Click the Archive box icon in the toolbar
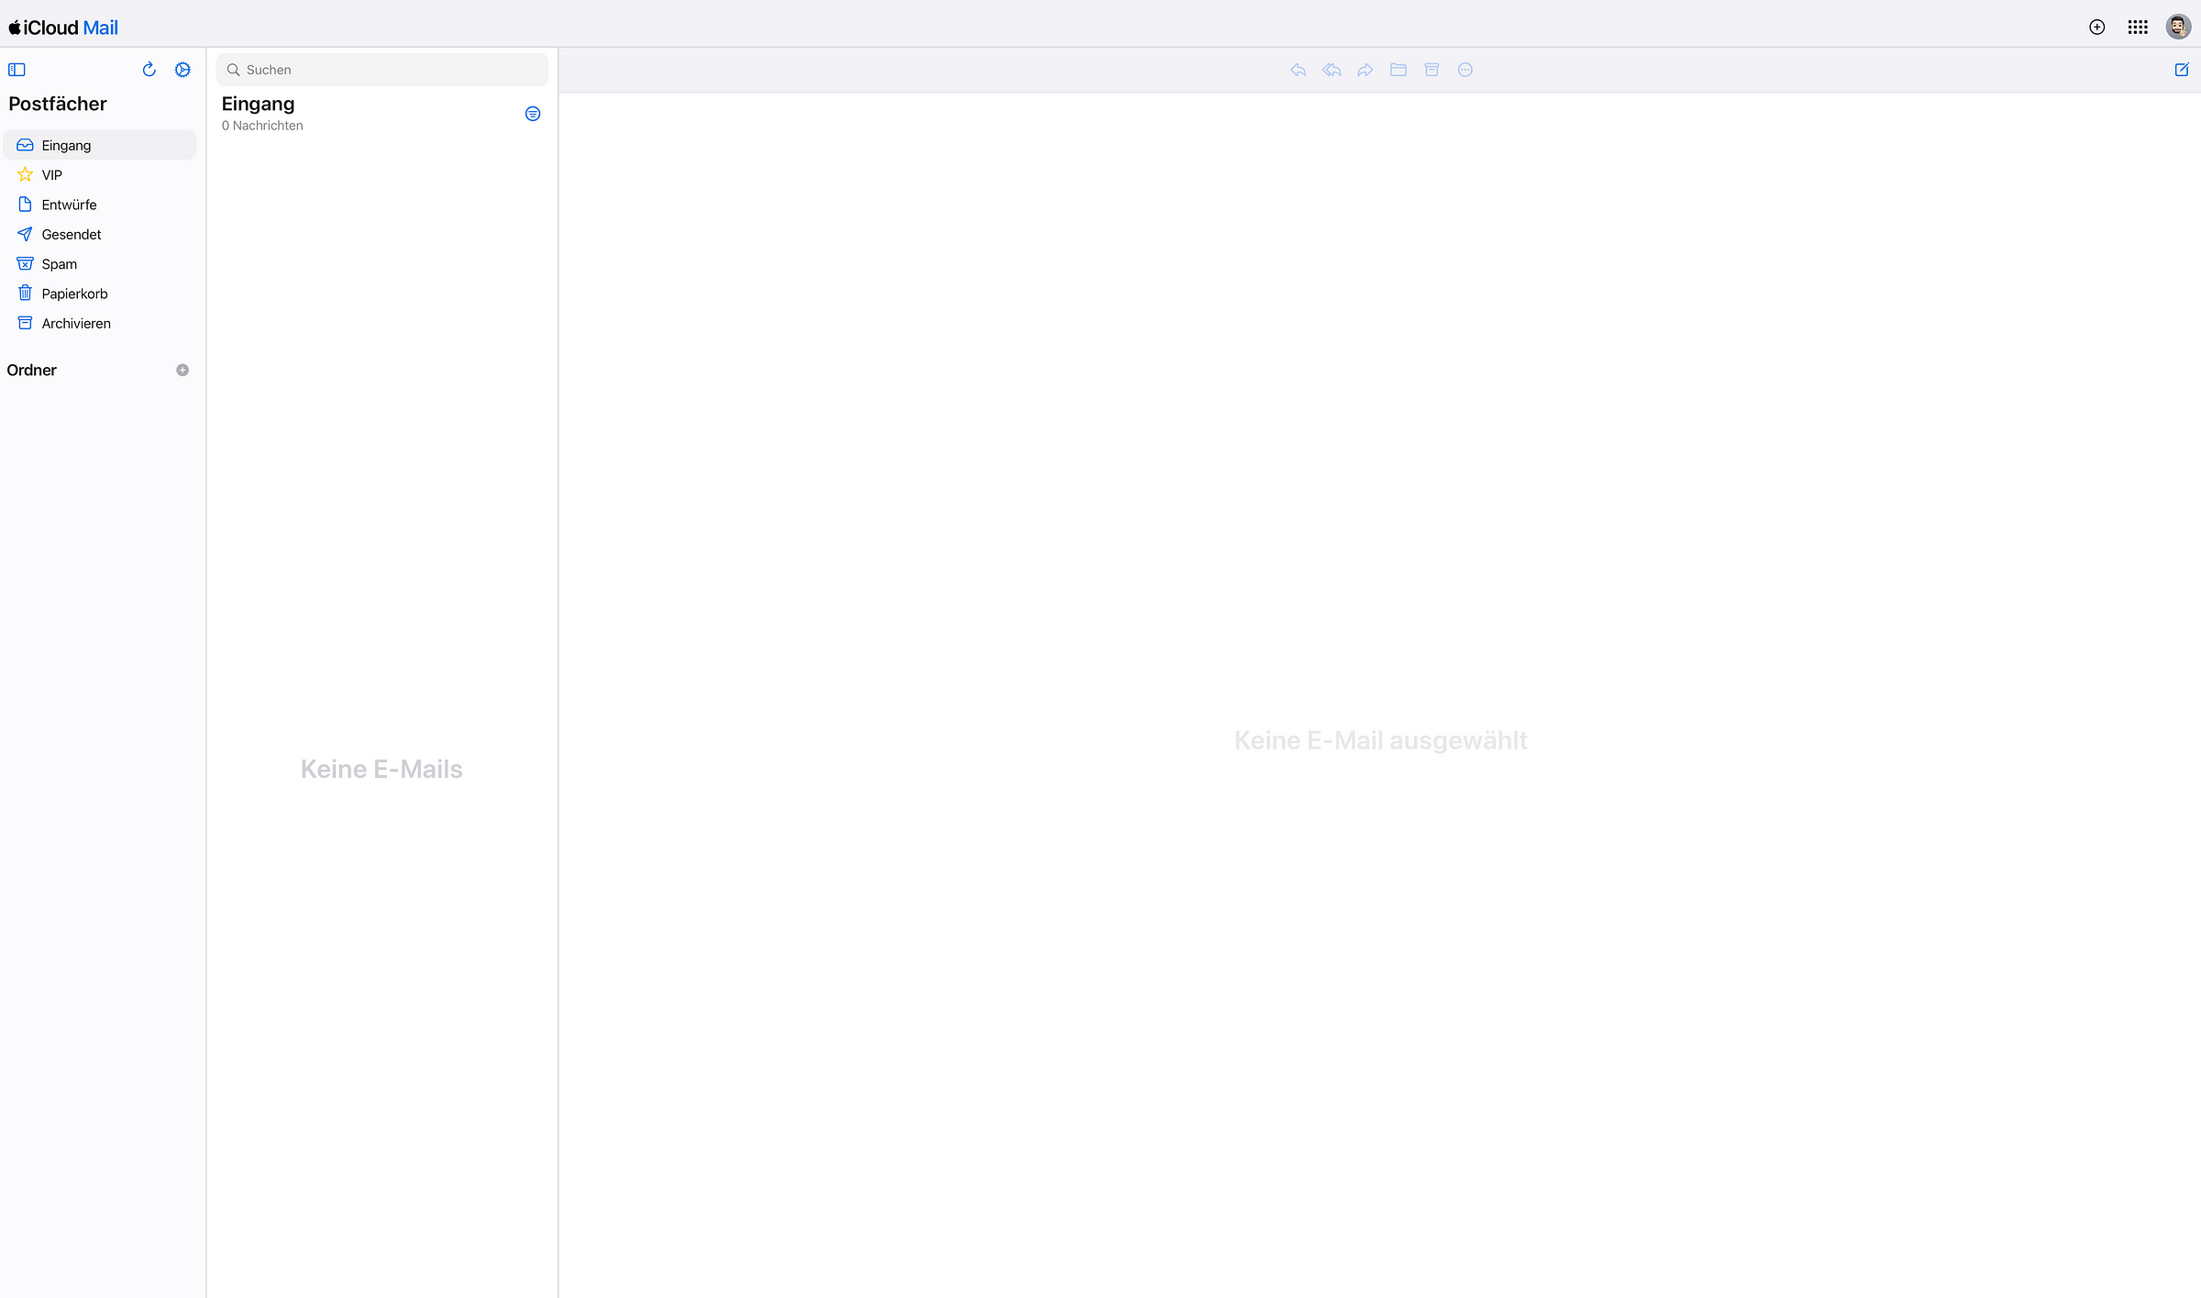The image size is (2201, 1298). click(1432, 70)
